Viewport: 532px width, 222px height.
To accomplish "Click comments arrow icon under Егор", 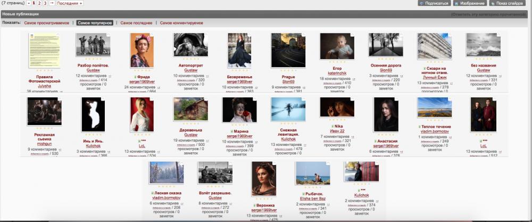I will click(x=354, y=79).
